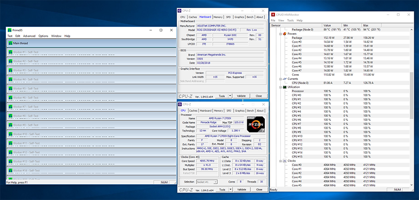Click the AMD Ryzen 7 logo image
The width and height of the screenshot is (419, 200).
(256, 125)
